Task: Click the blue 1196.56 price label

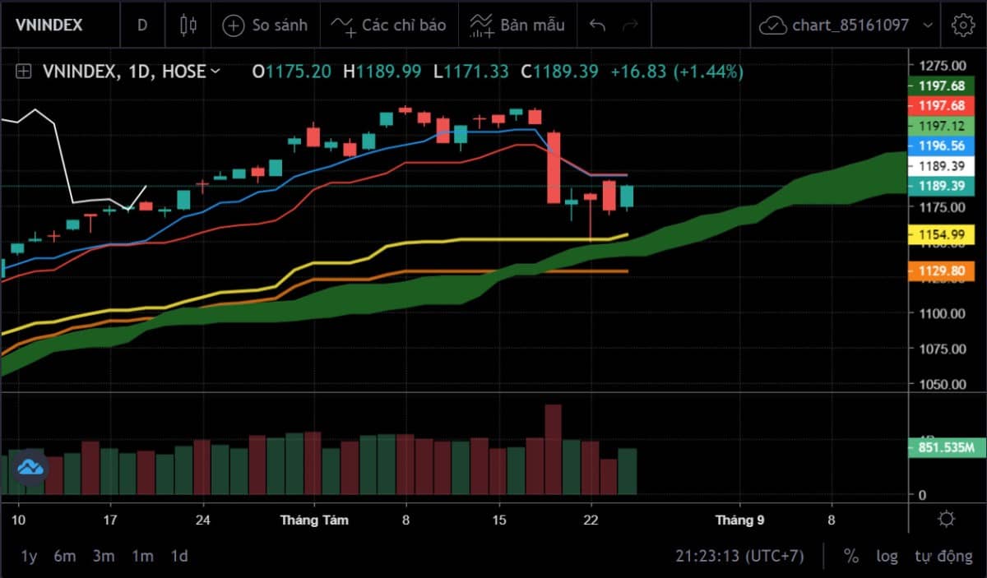Action: pos(940,146)
